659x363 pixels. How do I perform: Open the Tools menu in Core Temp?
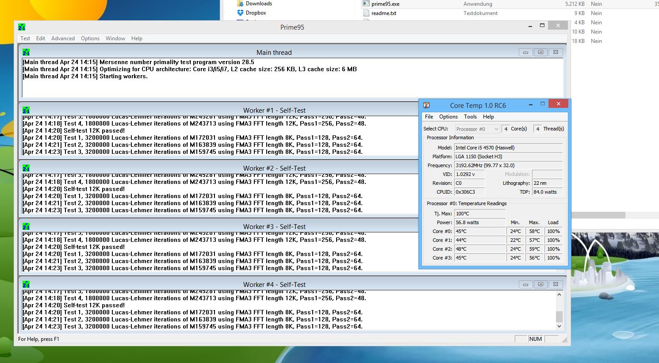point(470,117)
